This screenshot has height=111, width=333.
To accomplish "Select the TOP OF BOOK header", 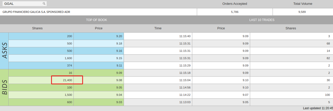I will (x=96, y=20).
